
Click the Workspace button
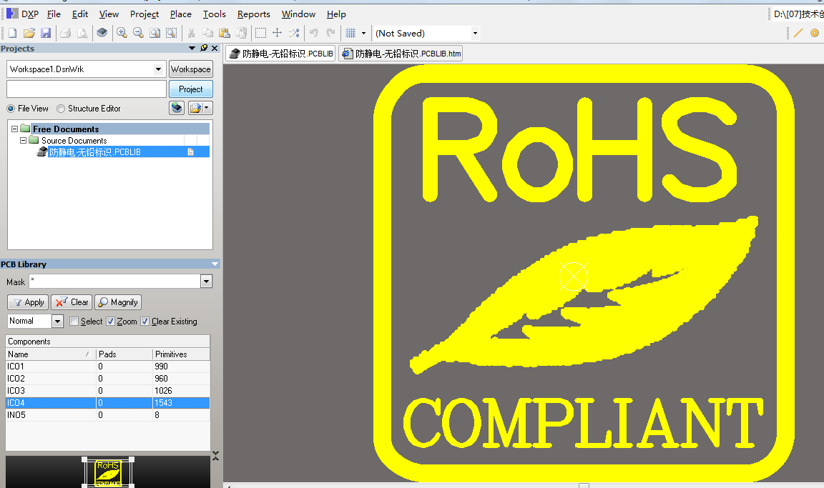[x=191, y=69]
